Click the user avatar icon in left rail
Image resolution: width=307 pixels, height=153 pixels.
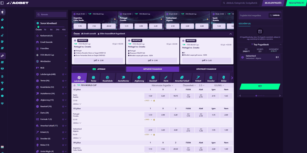point(3,12)
